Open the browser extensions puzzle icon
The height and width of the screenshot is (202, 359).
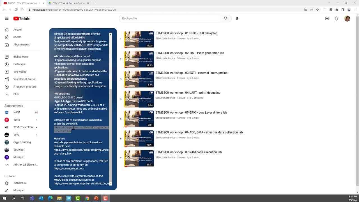click(337, 10)
